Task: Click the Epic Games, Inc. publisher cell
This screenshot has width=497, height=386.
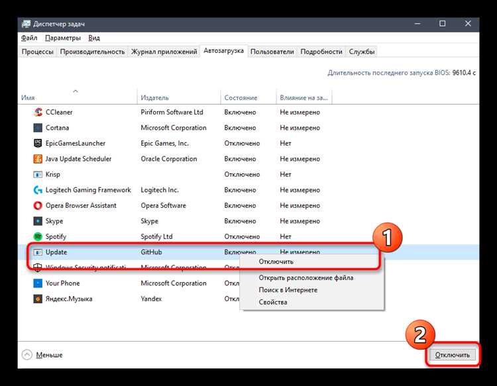Action: click(164, 143)
